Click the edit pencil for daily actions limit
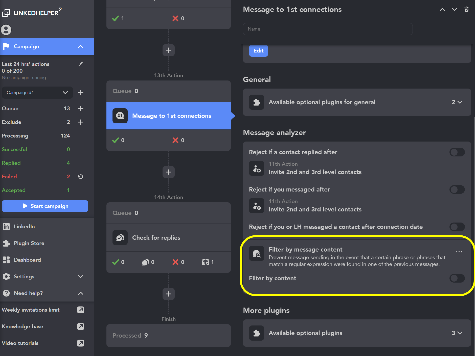Screen dimensions: 475x356 tap(81, 64)
